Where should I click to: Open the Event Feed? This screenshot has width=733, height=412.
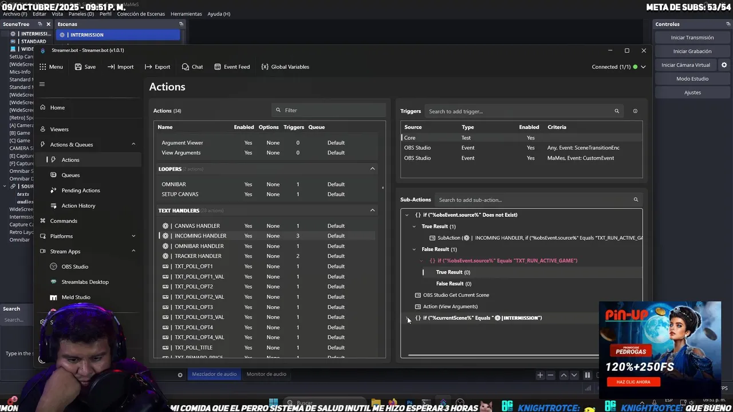click(x=232, y=67)
